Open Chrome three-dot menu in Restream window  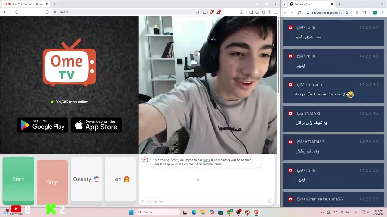click(x=382, y=13)
